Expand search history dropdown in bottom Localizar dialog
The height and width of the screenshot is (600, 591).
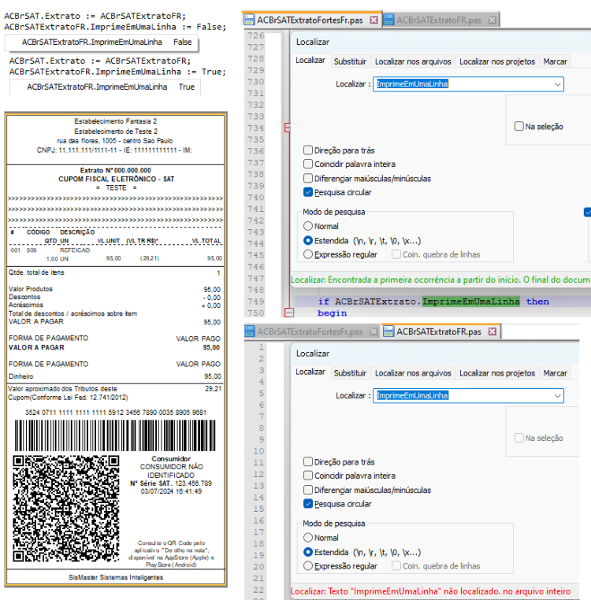pos(558,395)
